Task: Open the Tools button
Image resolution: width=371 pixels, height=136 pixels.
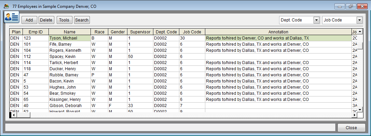Action: point(64,20)
